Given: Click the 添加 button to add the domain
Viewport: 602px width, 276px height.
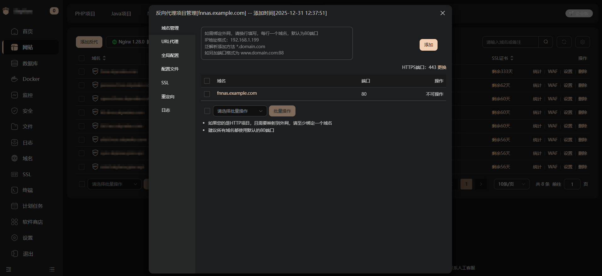Looking at the screenshot, I should [428, 45].
